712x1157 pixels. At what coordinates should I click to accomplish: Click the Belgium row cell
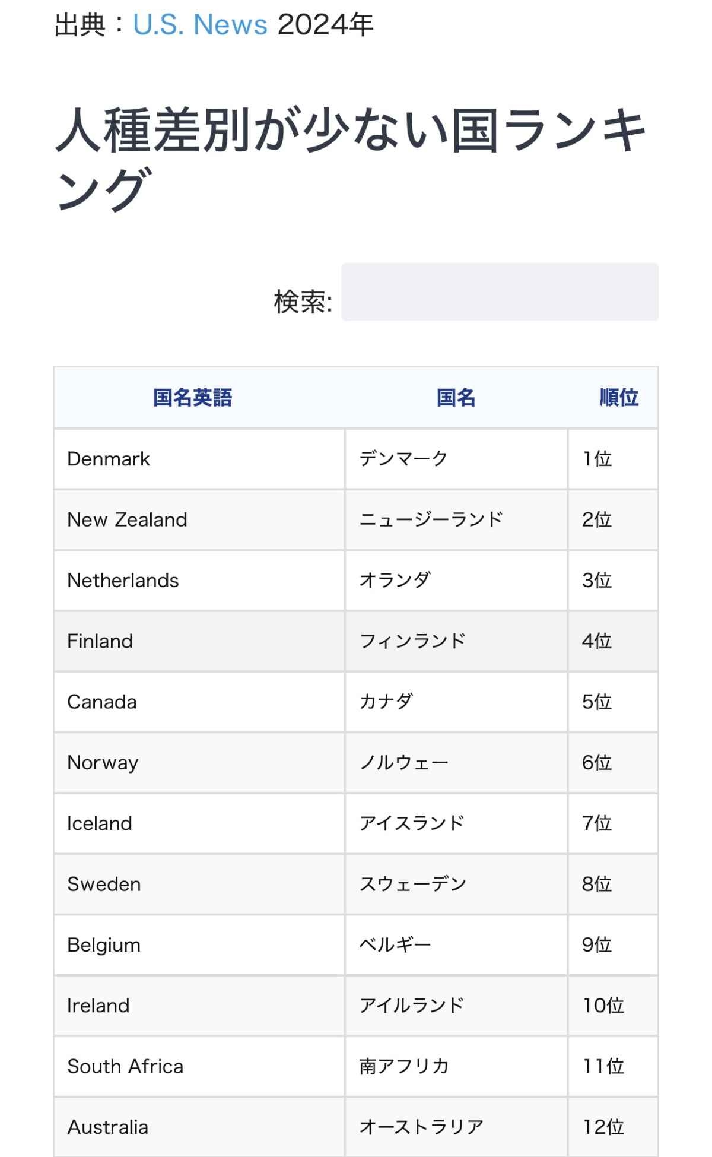104,945
